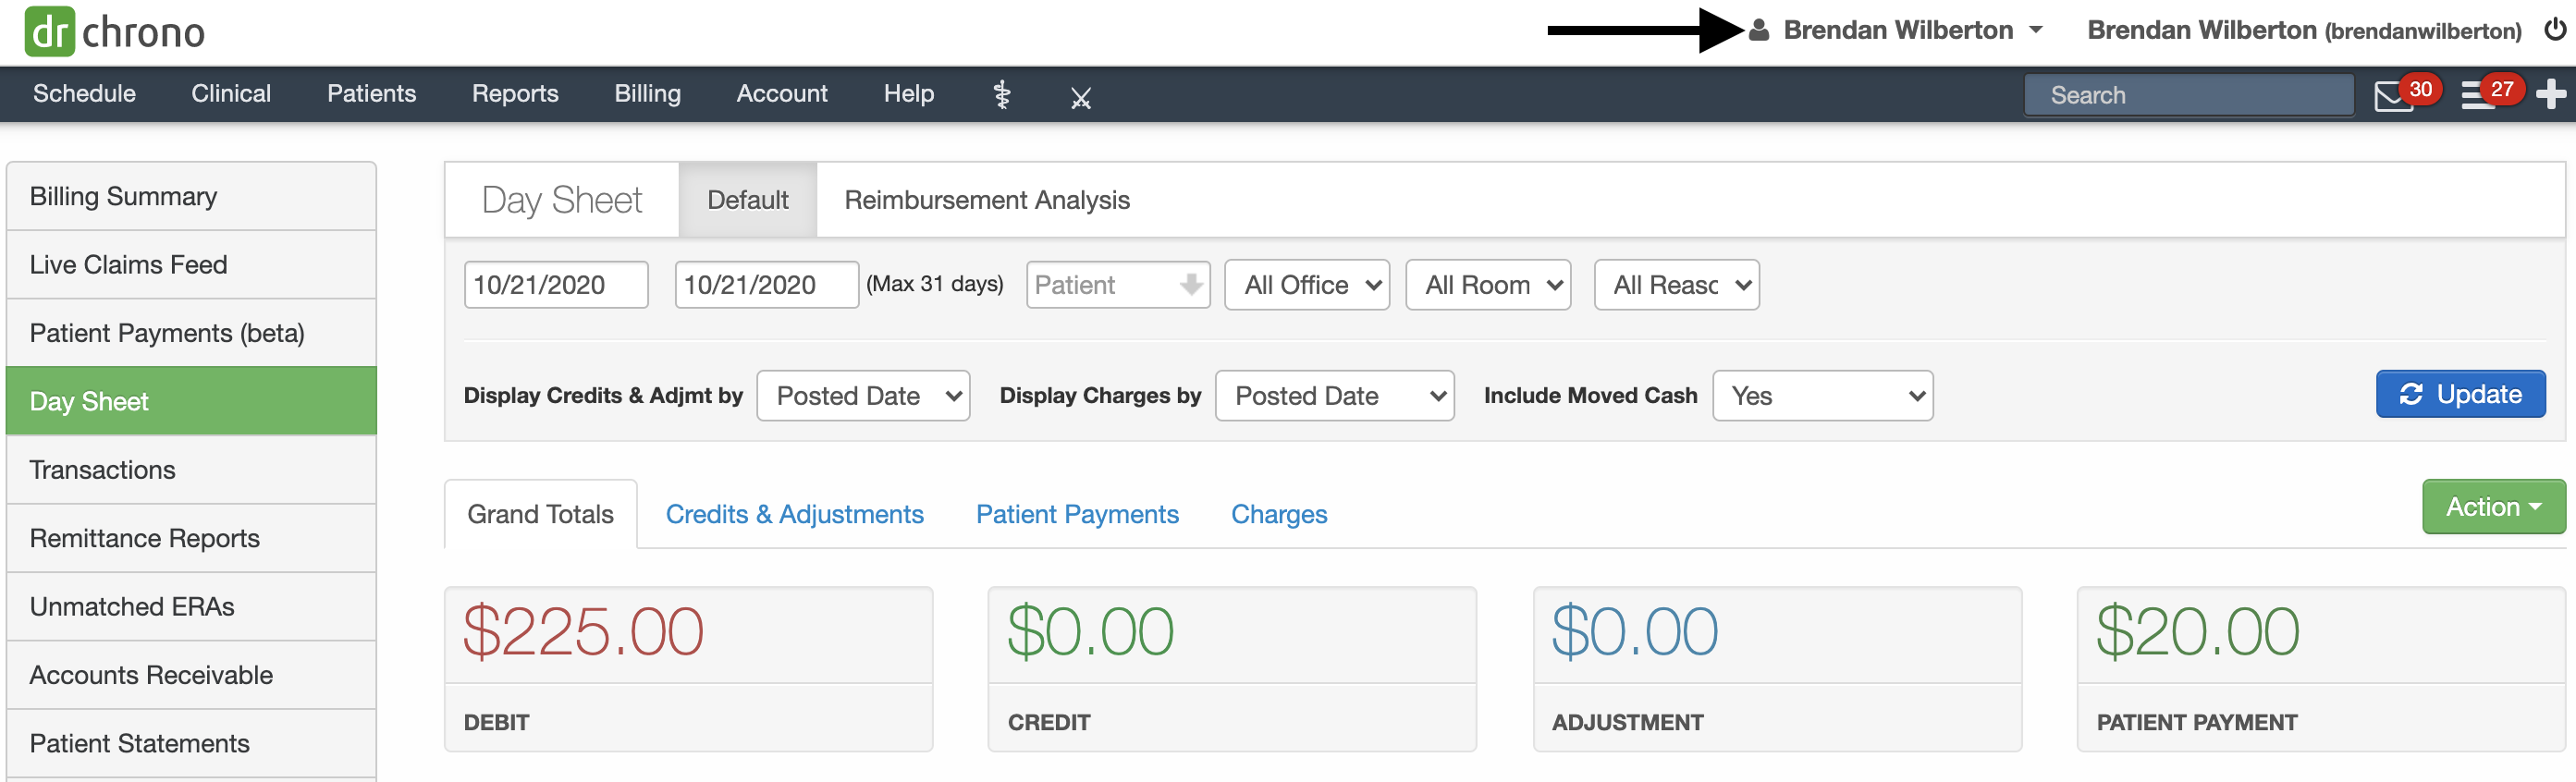This screenshot has height=782, width=2576.
Task: Open the Clinical menu
Action: pos(231,94)
